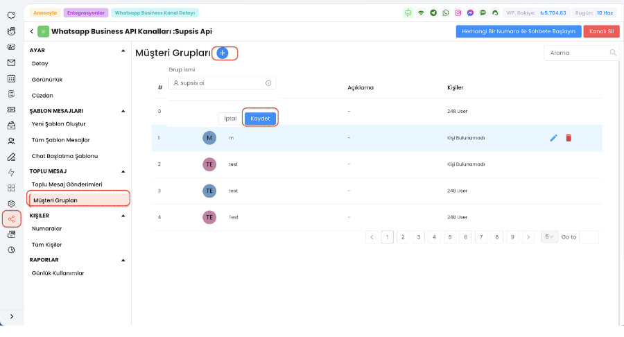Open Tüm Kişiler menu item
Screen dimensions: 624x337
(x=46, y=245)
